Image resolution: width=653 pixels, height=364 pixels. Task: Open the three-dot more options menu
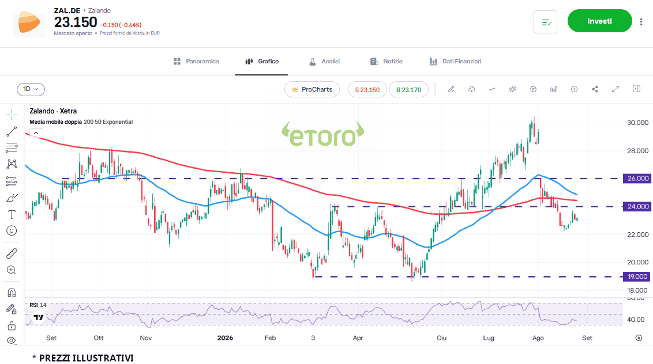641,22
